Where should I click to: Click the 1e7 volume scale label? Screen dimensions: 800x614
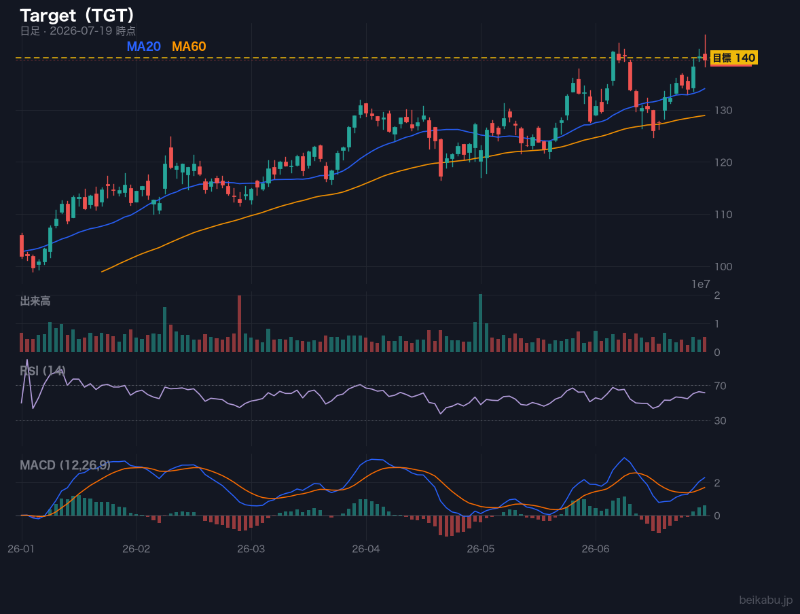point(701,285)
